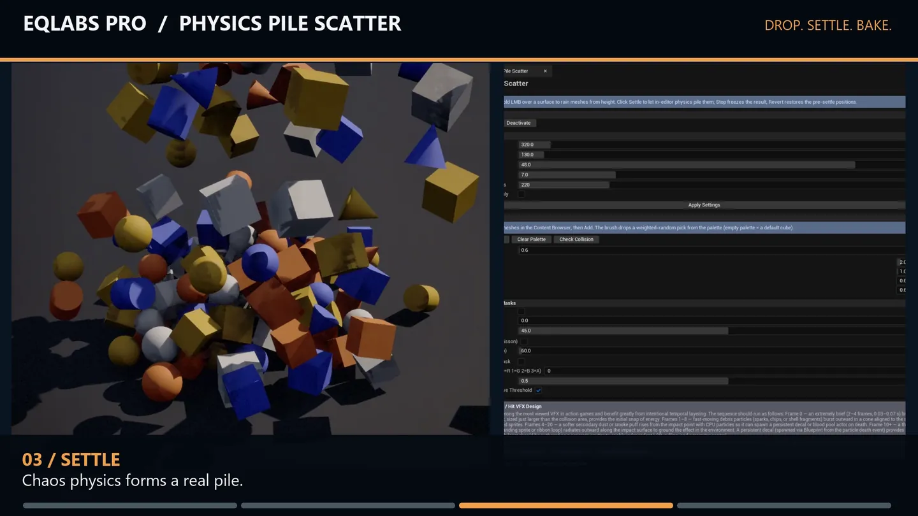Click the Clear Palette button

click(531, 240)
